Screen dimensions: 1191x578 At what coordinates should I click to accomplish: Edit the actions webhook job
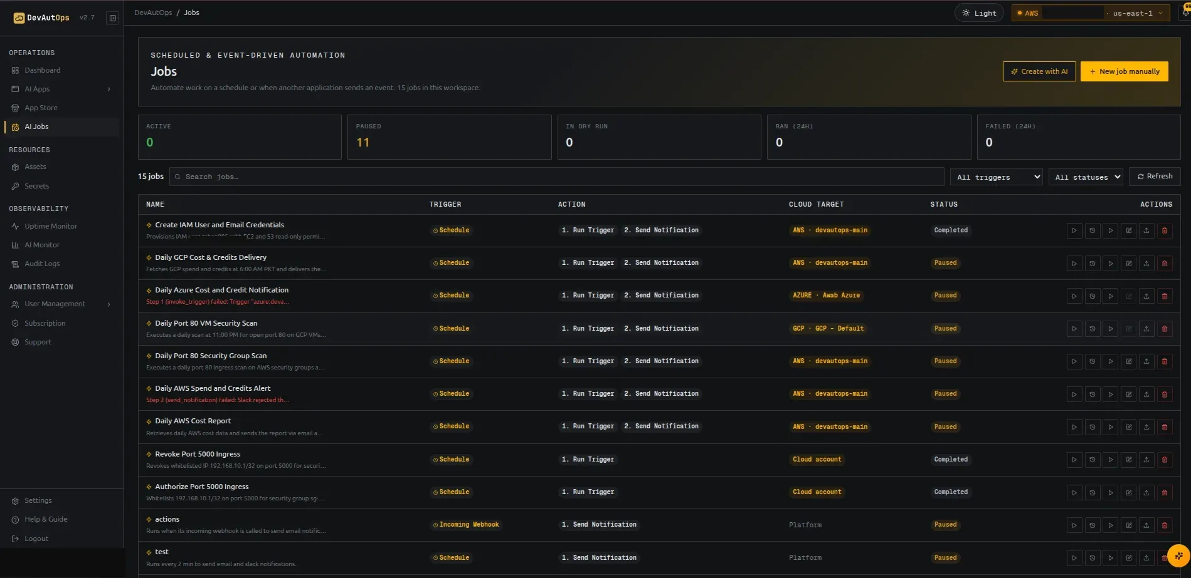point(1128,525)
